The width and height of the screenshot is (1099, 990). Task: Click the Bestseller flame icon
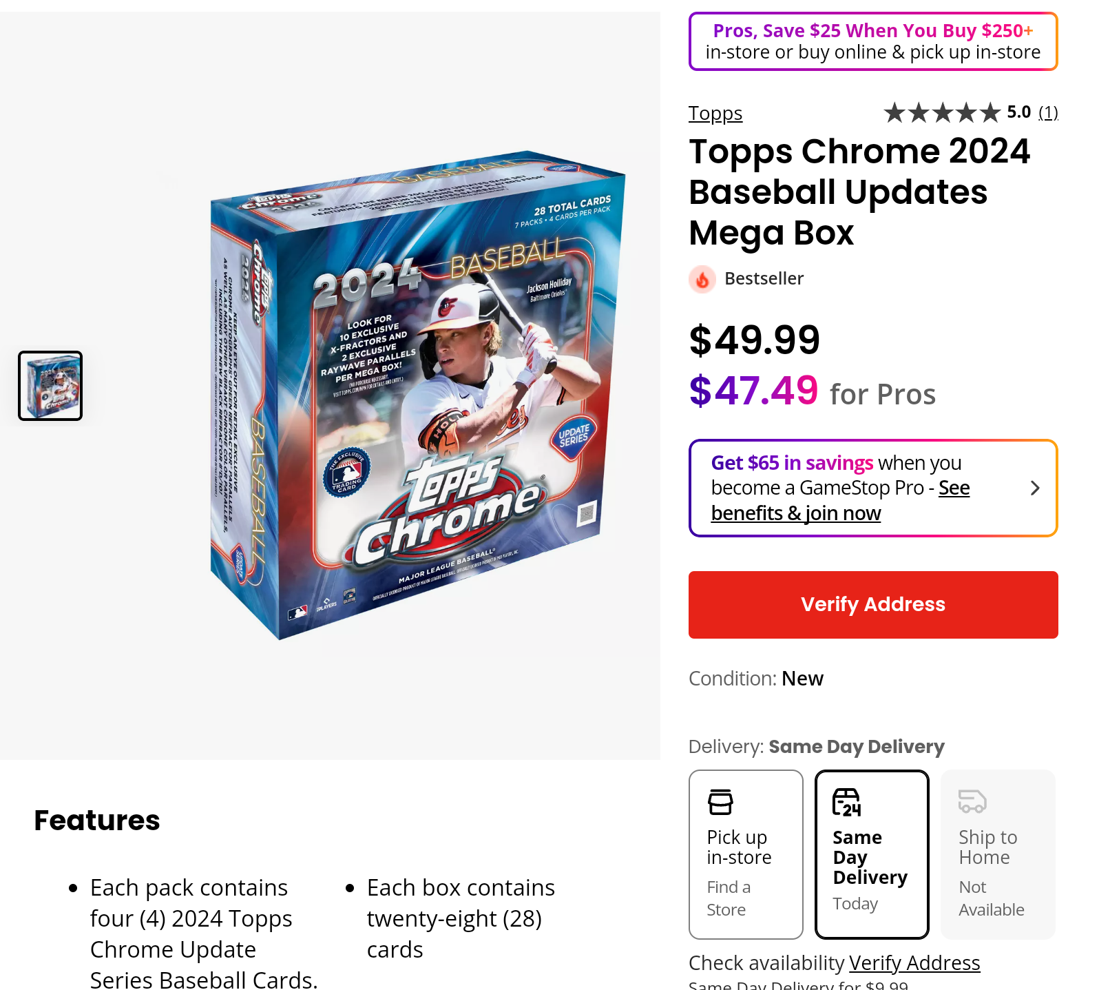click(702, 279)
